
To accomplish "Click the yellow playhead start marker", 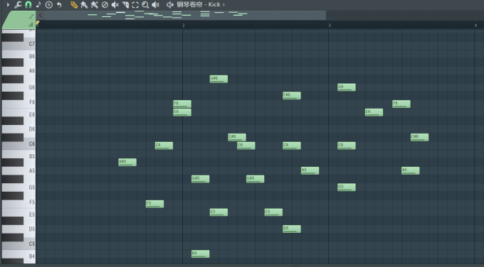I will (38, 23).
